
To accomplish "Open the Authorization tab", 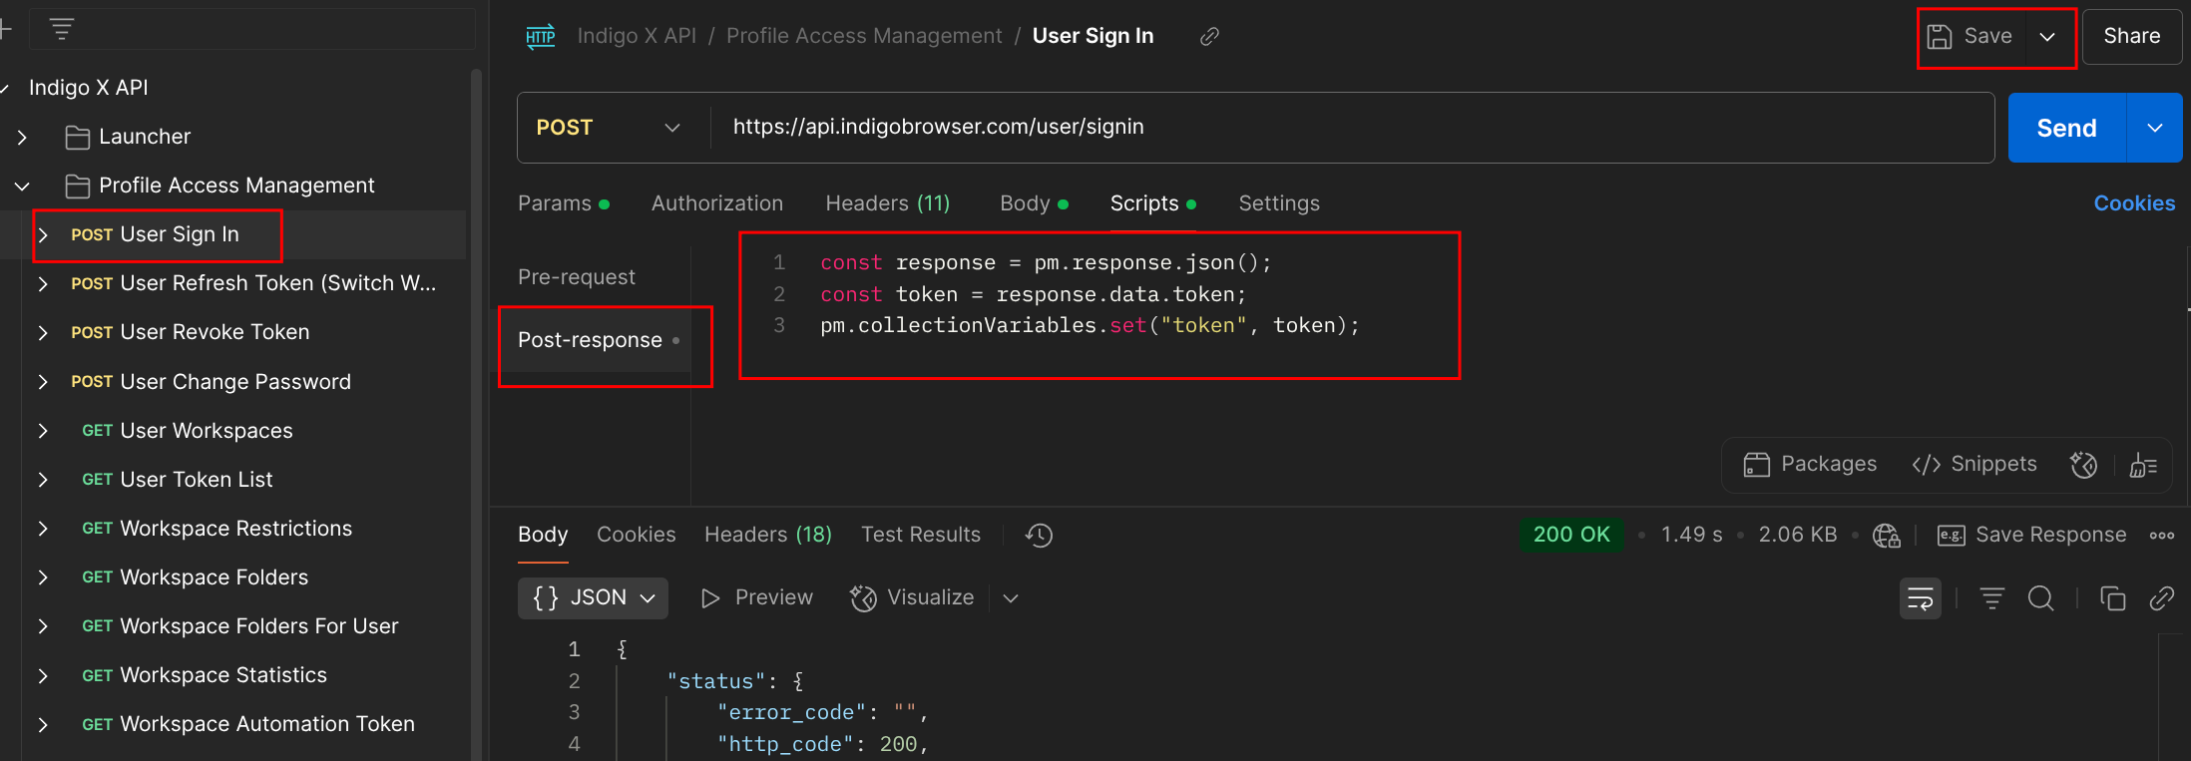I will 717,203.
